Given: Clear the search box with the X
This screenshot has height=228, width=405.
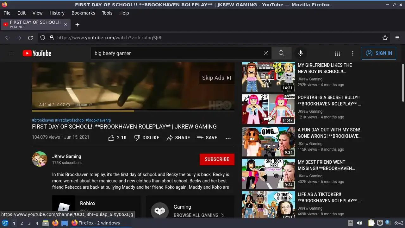Looking at the screenshot, I should point(266,53).
